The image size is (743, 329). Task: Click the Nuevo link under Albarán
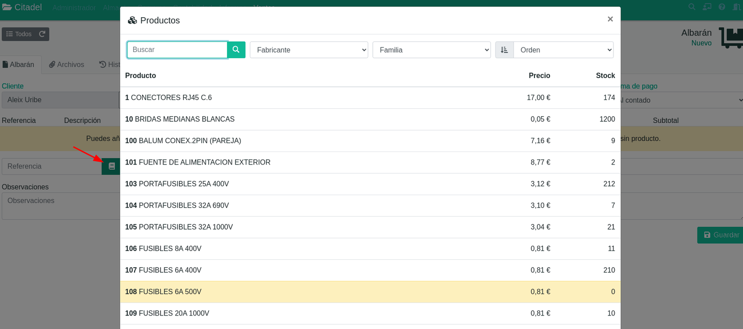(x=701, y=43)
